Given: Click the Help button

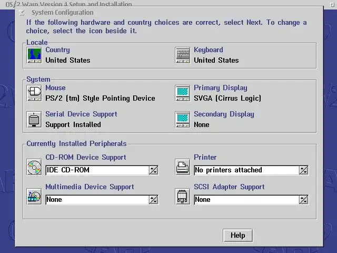Looking at the screenshot, I should tap(237, 236).
